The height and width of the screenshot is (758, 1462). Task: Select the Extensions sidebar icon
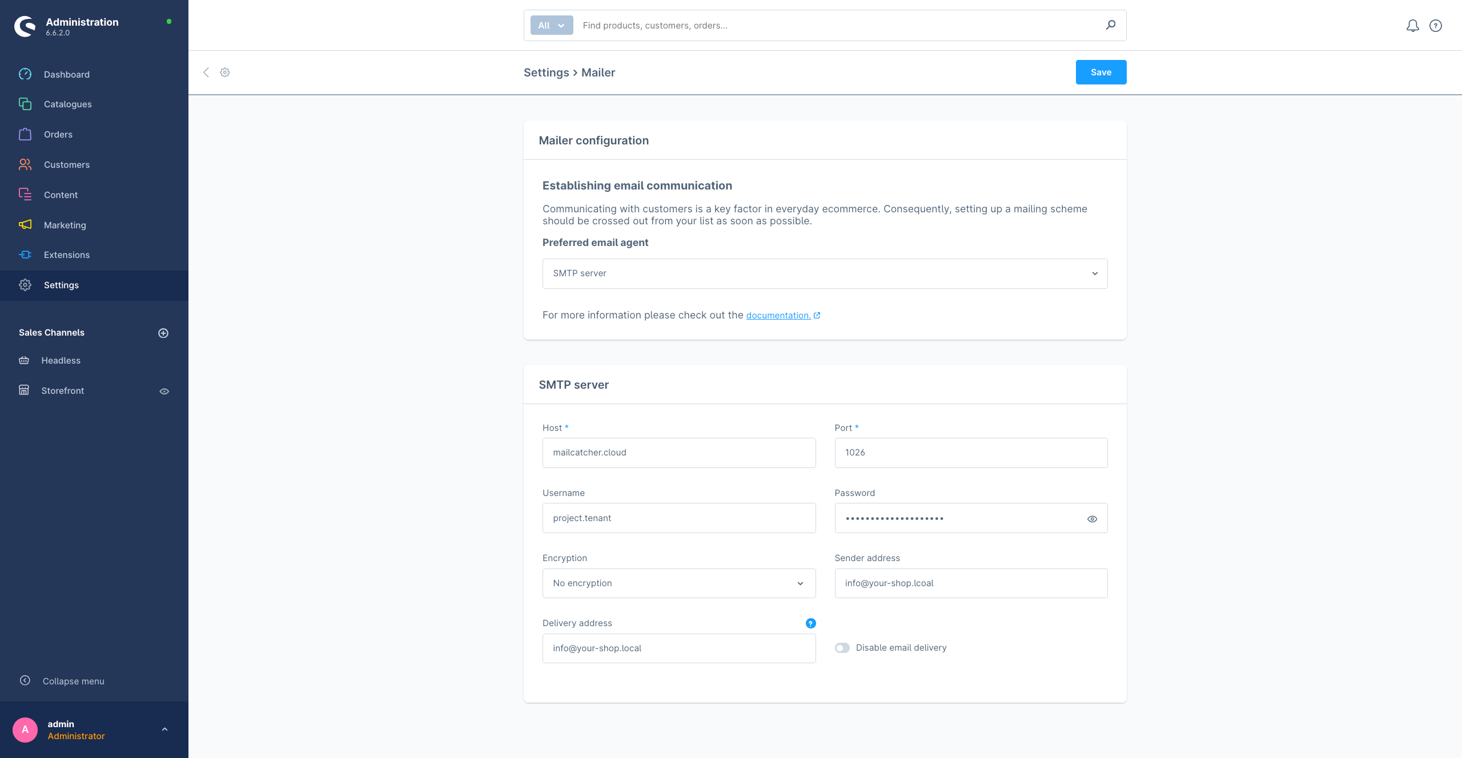[25, 255]
